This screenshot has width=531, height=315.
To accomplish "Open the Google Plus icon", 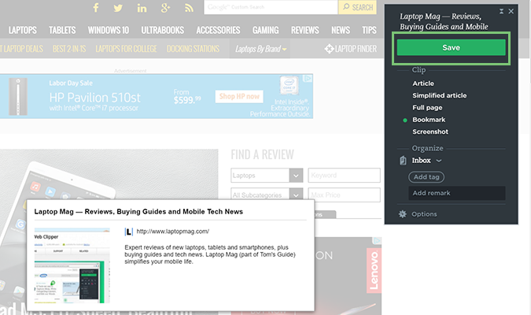I will (165, 8).
